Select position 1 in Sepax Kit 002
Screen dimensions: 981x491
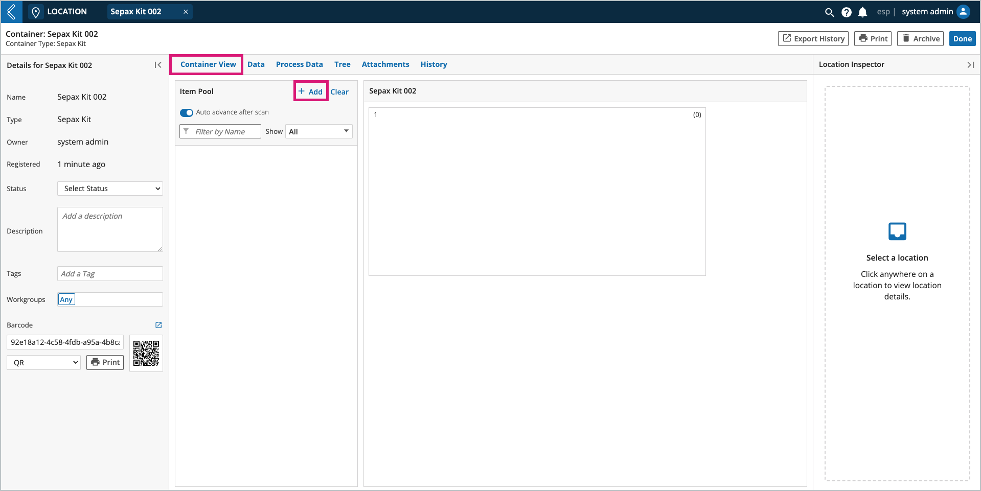537,192
